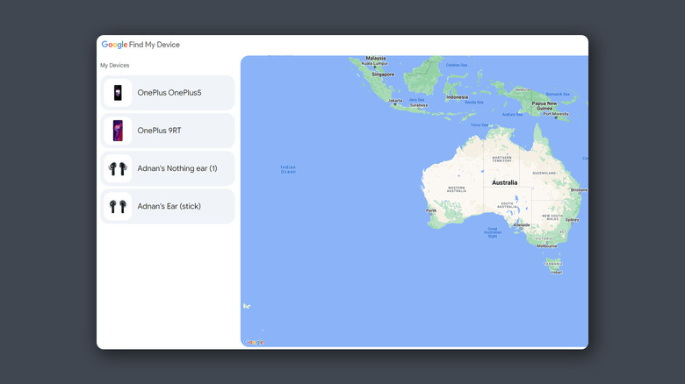Click the Google watermark on the map
Viewport: 685px width, 384px height.
[x=253, y=342]
